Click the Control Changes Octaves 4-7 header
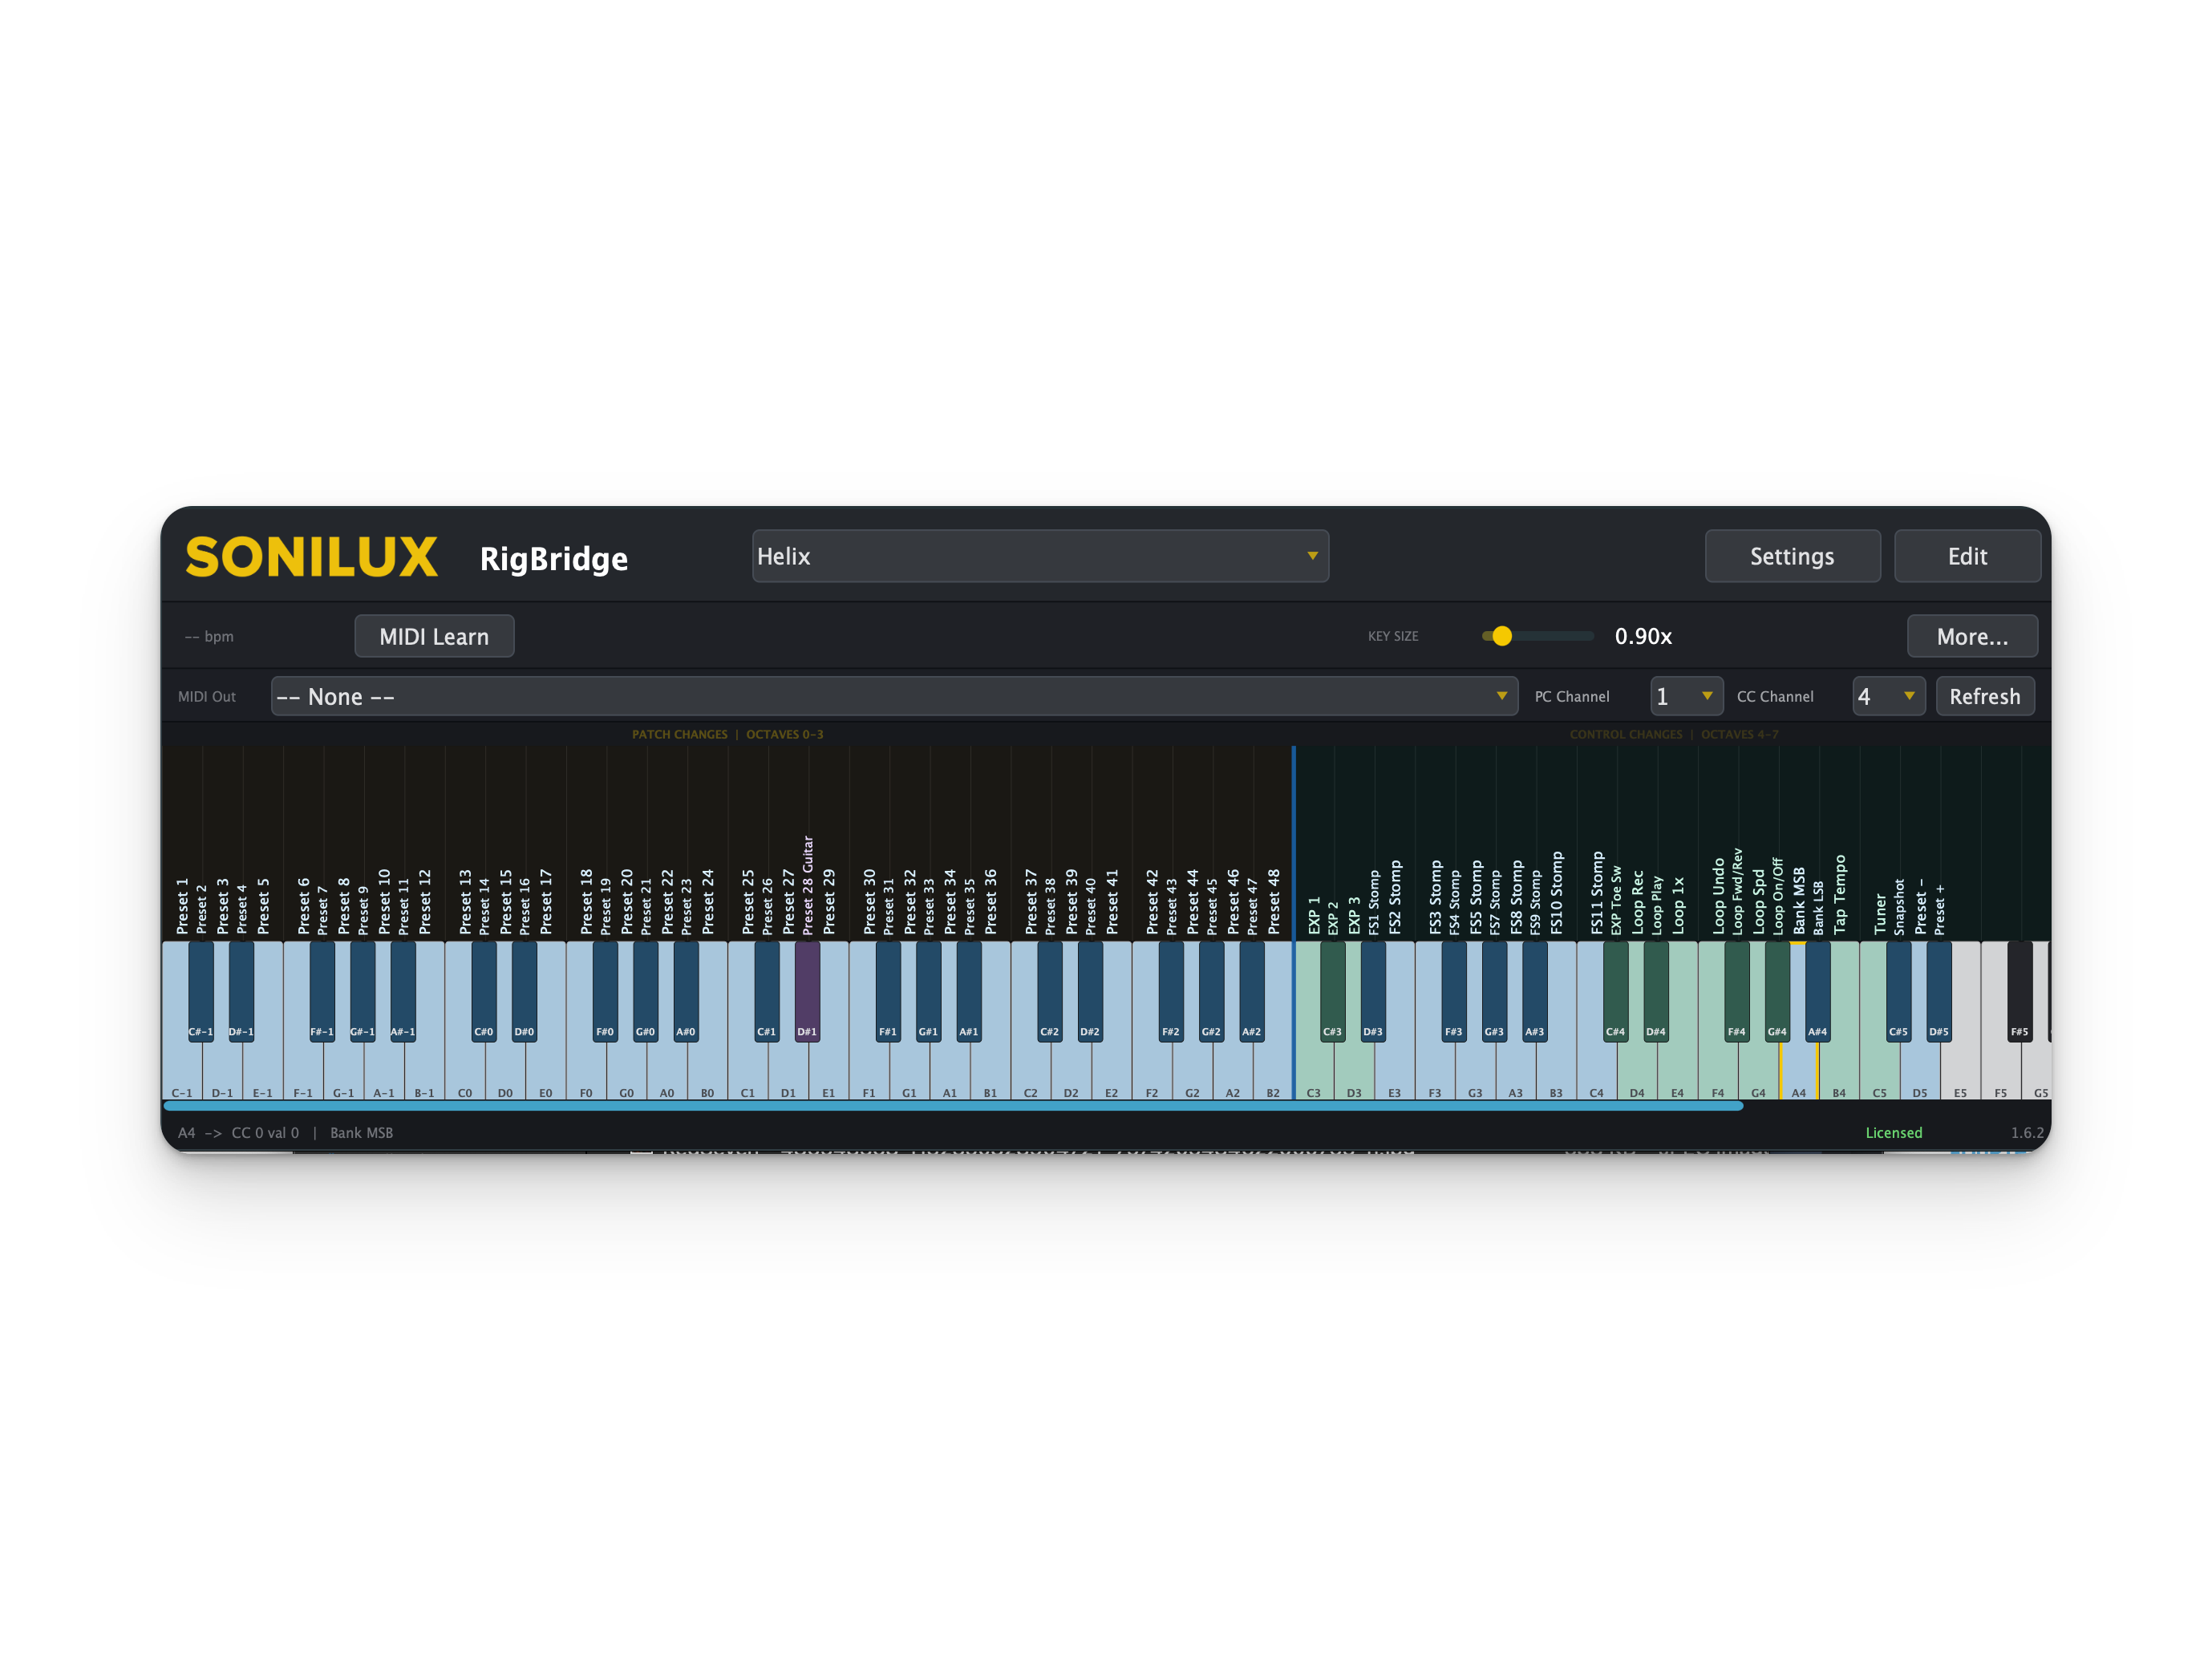This screenshot has height=1660, width=2212. 1674,734
